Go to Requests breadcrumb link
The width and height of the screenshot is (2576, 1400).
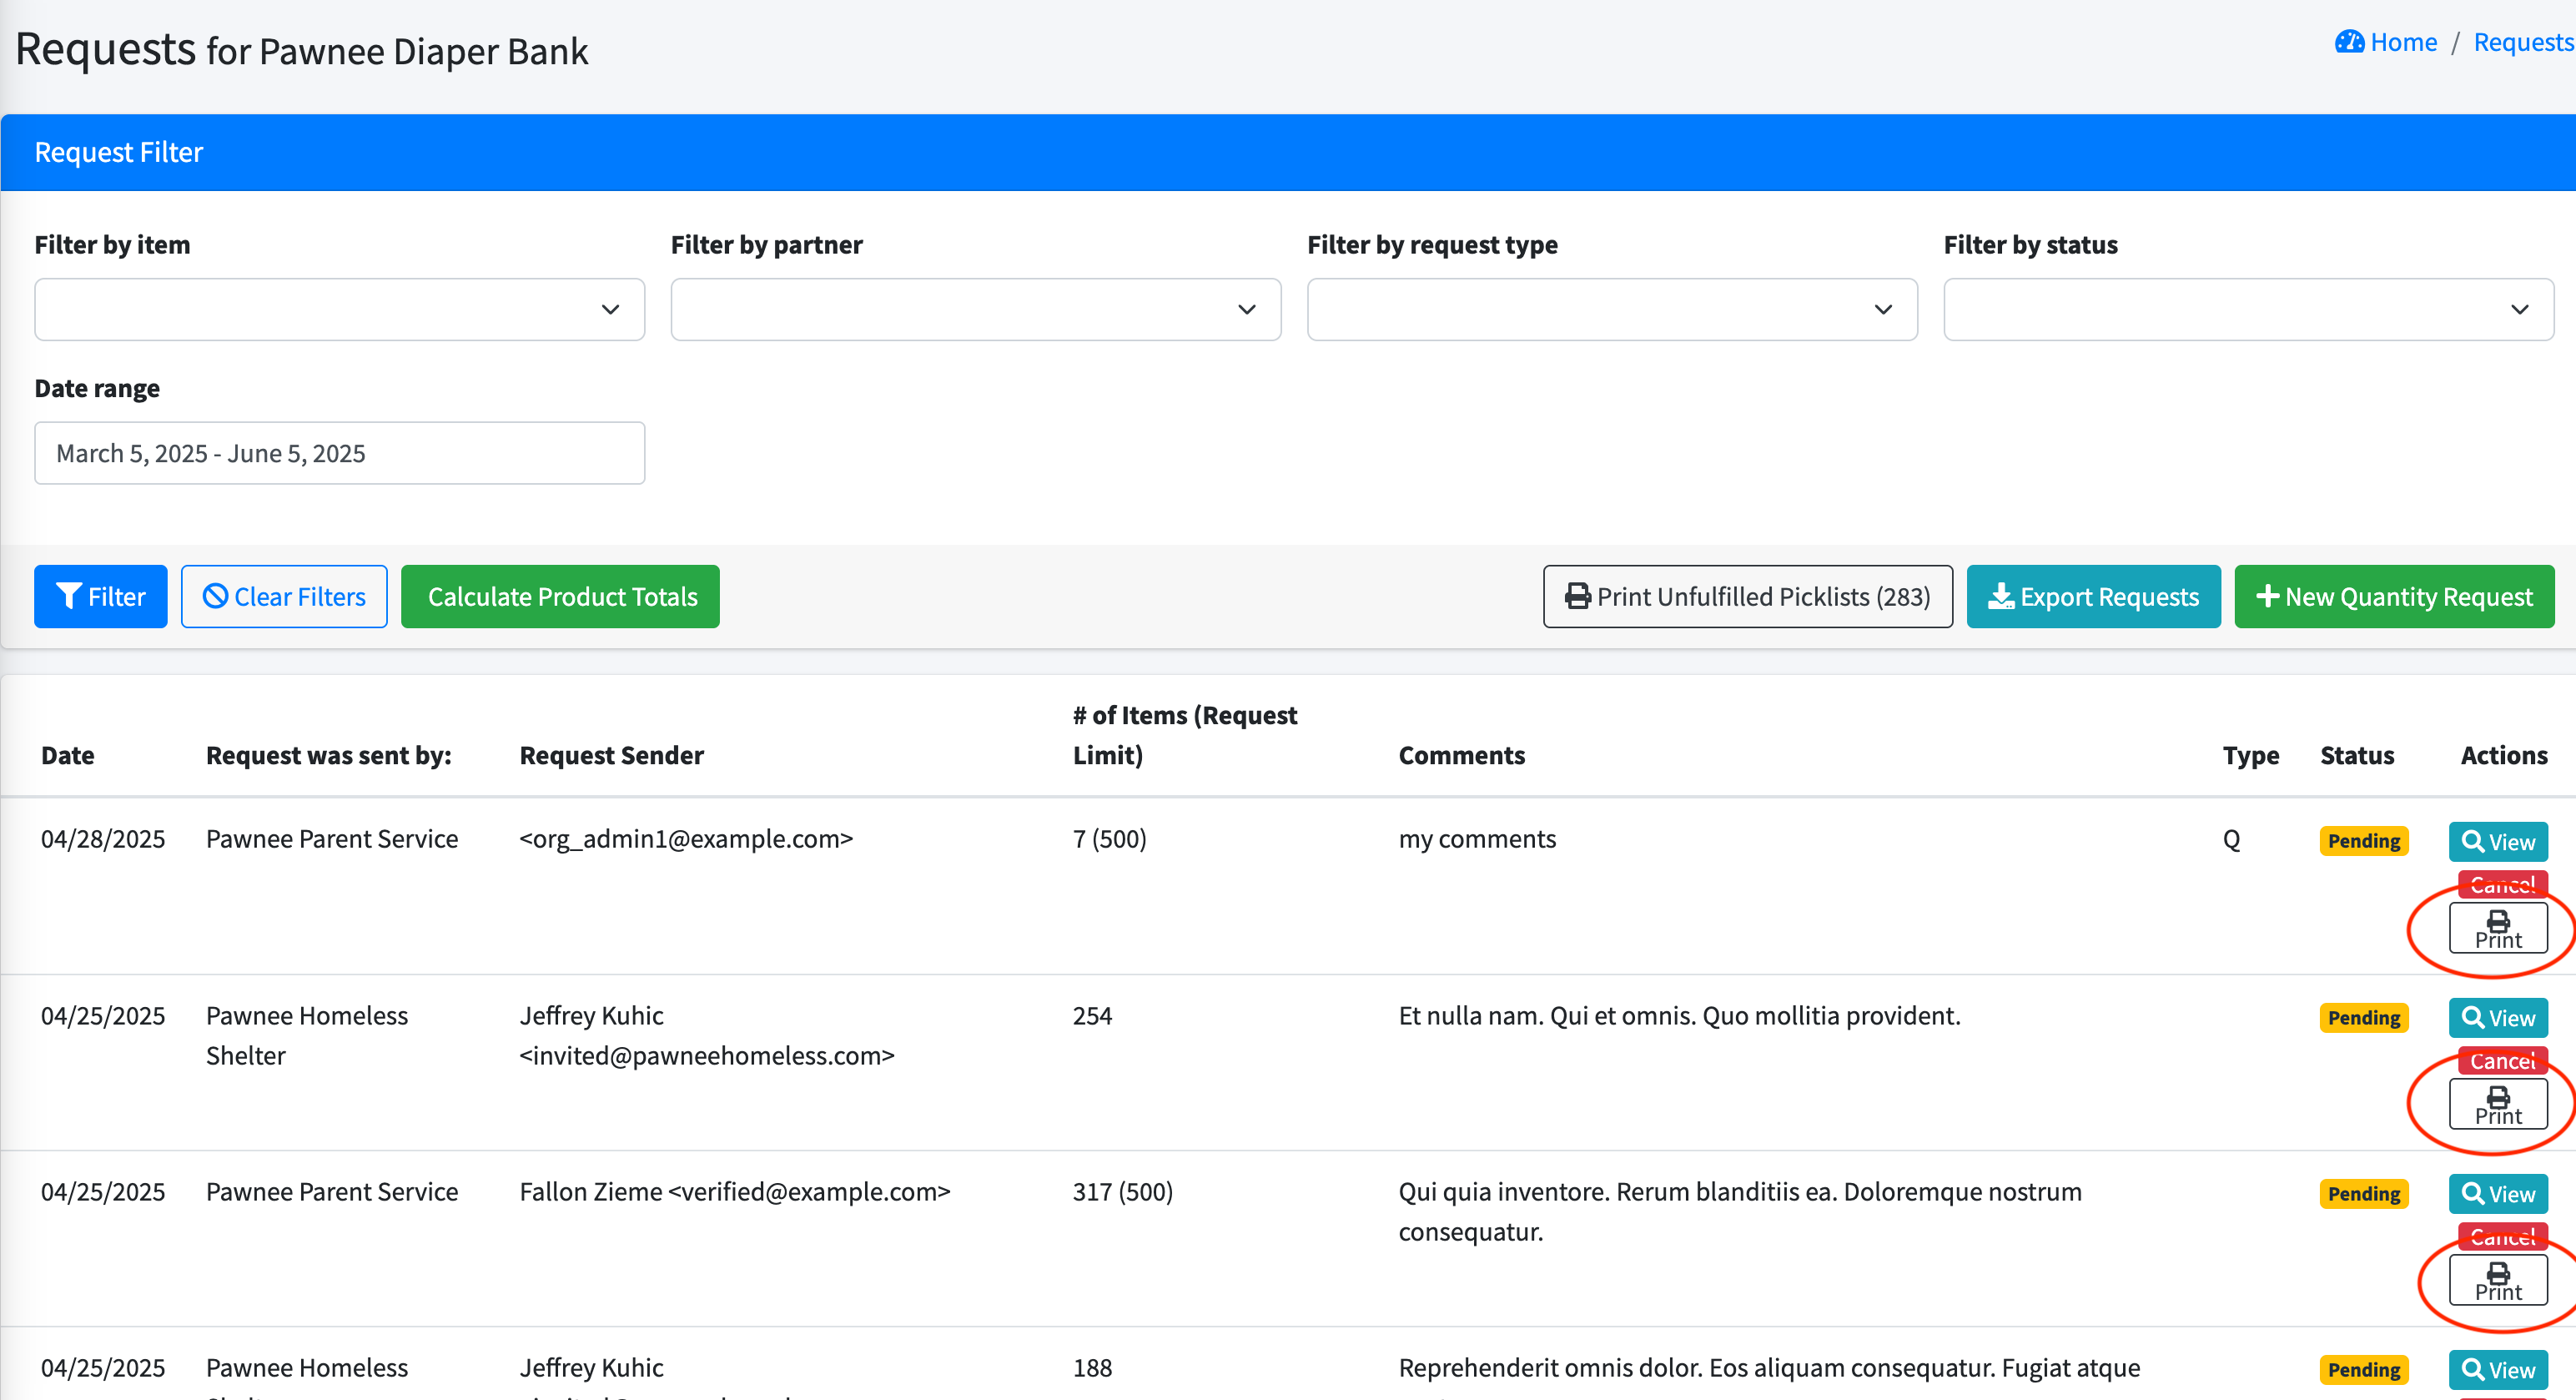[2523, 42]
